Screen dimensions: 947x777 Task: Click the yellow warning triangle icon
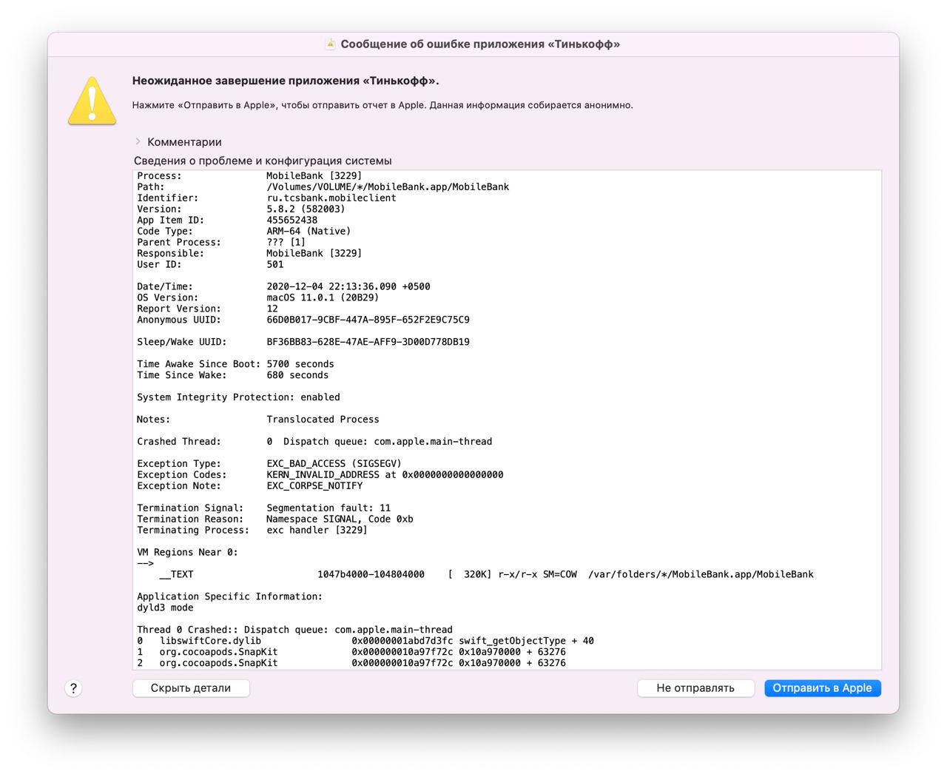pos(92,101)
